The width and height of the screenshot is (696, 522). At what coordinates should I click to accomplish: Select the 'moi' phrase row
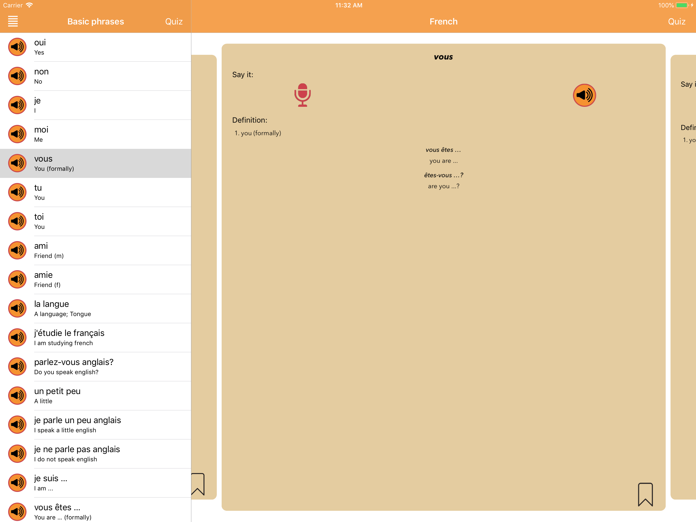(96, 134)
